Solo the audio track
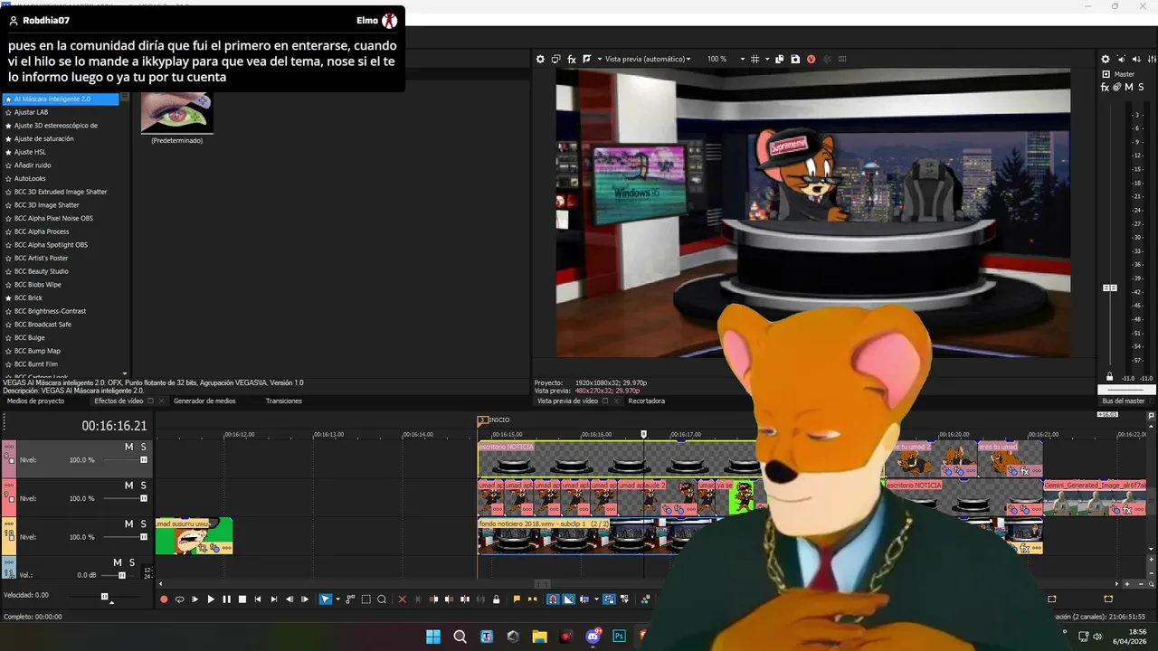The width and height of the screenshot is (1158, 651). point(132,562)
